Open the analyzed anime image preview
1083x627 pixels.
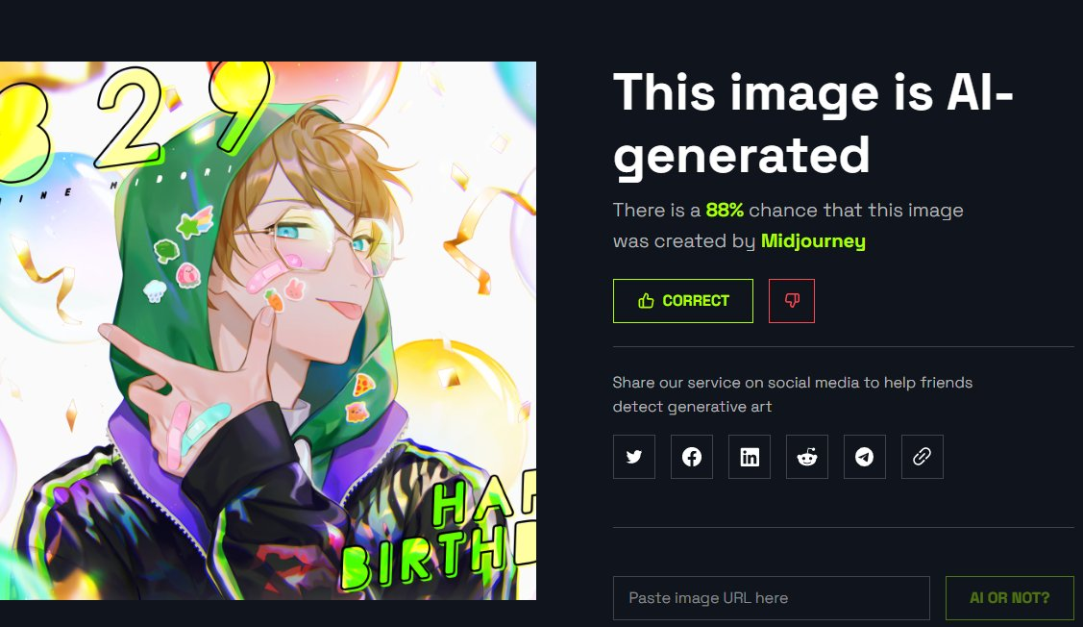coord(268,331)
